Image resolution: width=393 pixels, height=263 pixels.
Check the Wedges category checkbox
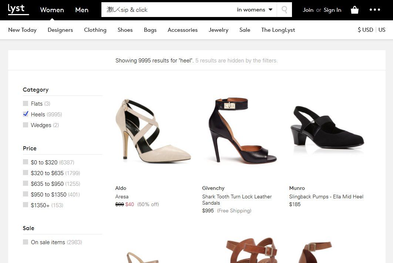25,125
